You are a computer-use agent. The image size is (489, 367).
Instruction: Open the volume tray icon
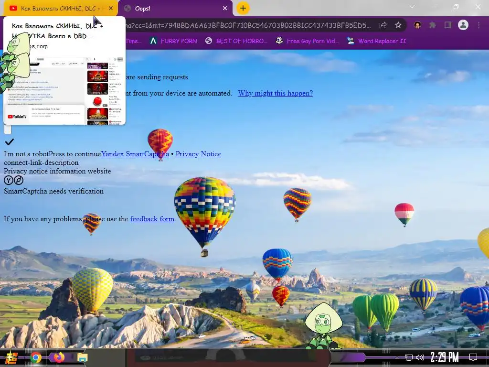(420, 357)
